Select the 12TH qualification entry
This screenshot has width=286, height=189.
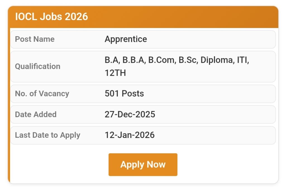pos(115,73)
